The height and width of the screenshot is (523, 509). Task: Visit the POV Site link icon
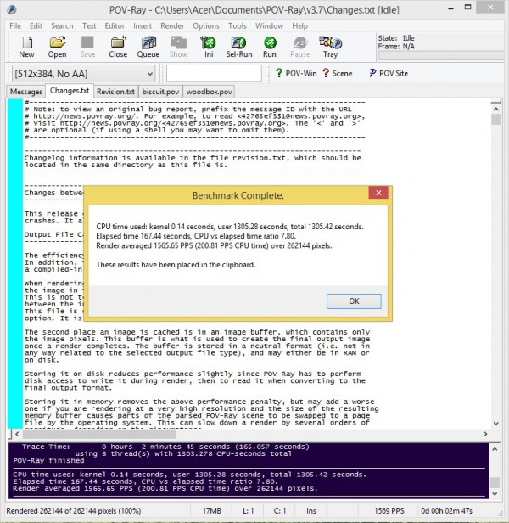[x=389, y=73]
